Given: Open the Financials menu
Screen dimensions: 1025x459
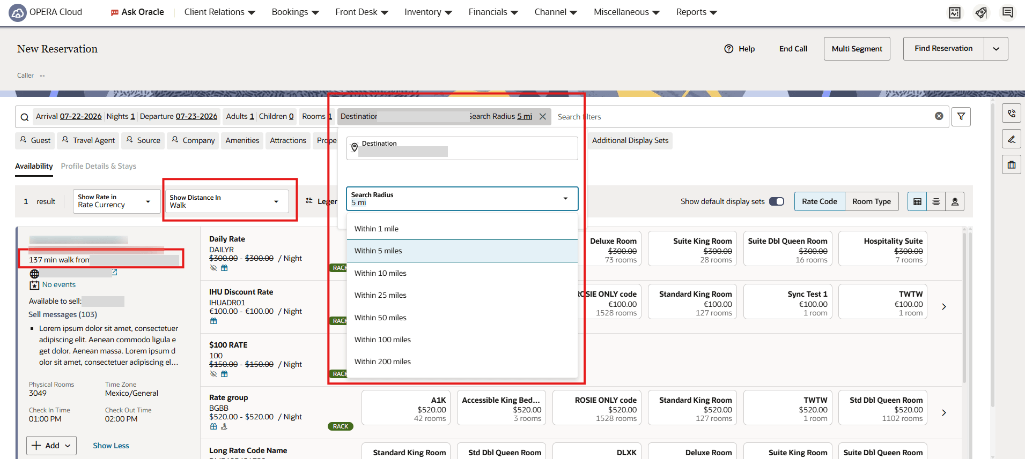Looking at the screenshot, I should coord(493,12).
